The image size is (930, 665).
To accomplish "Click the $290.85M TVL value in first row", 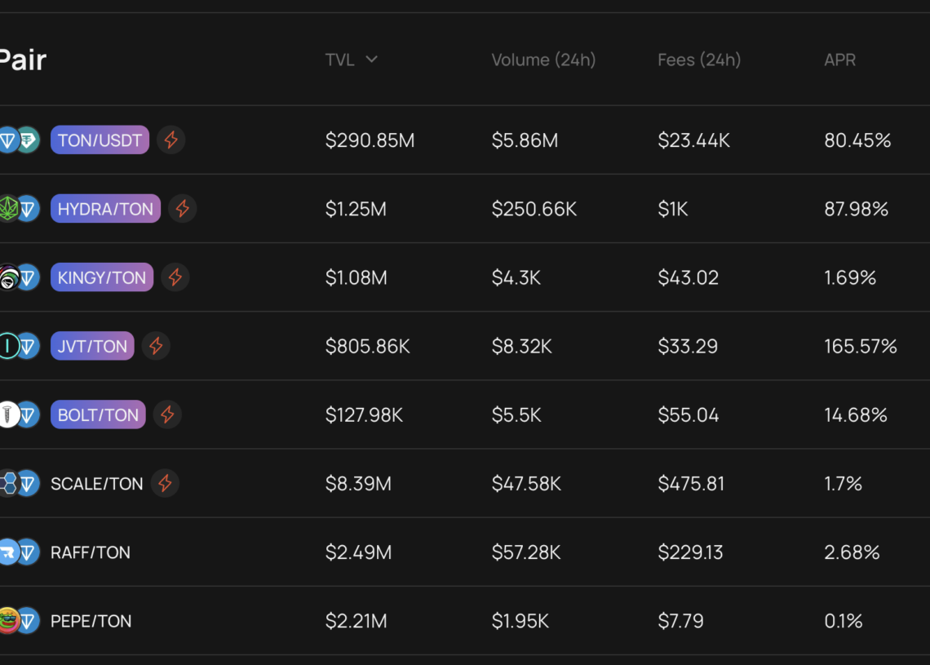I will pyautogui.click(x=370, y=140).
